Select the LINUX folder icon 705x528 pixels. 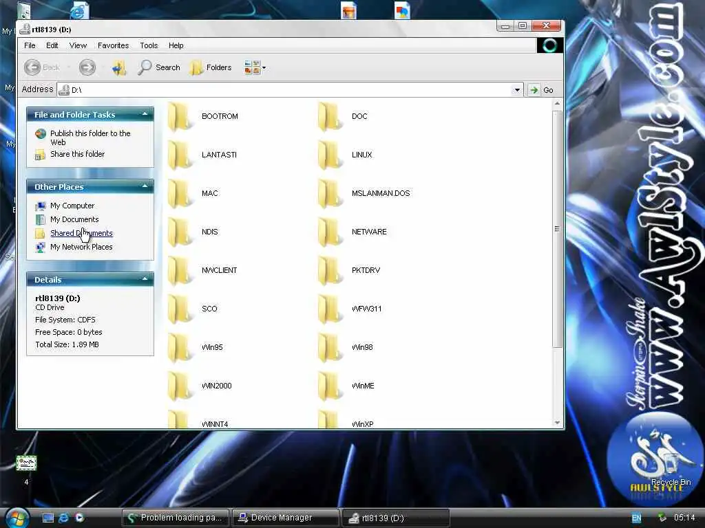[330, 155]
